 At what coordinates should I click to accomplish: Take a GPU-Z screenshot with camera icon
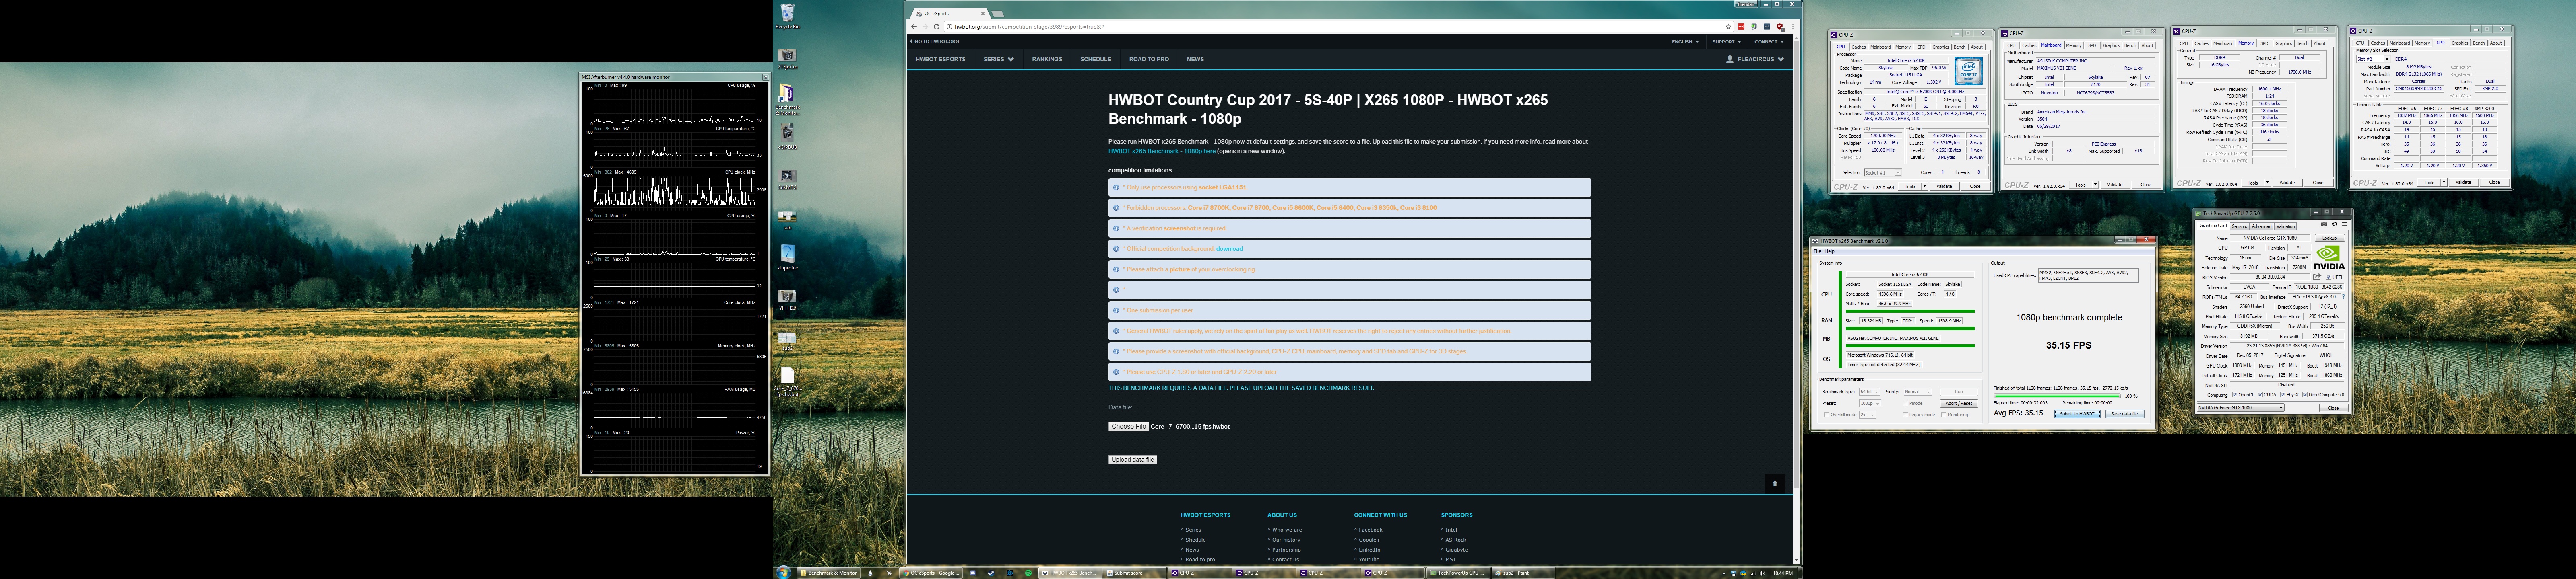[2324, 225]
